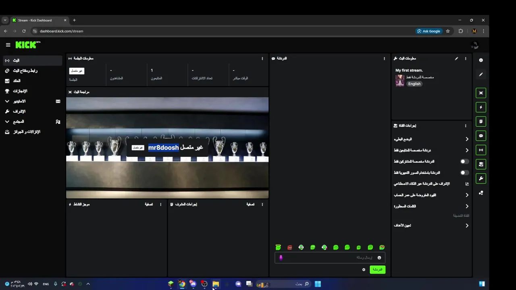Insert the red angry emote
The image size is (516, 290).
click(289, 247)
